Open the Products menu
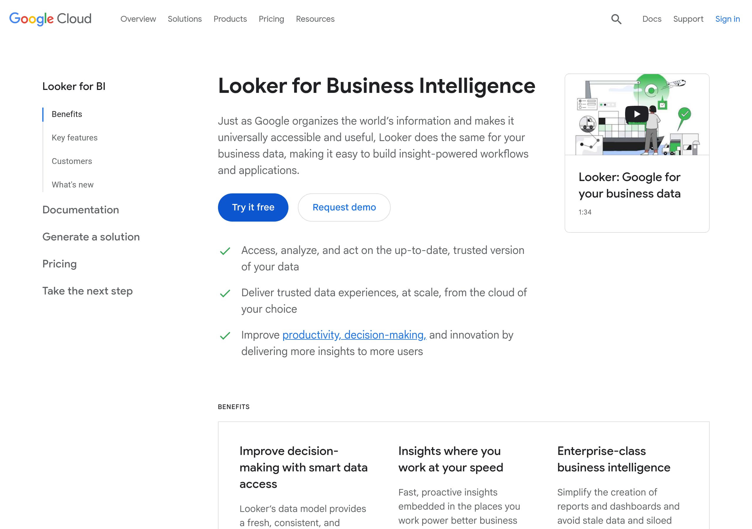Image resolution: width=752 pixels, height=529 pixels. point(230,19)
